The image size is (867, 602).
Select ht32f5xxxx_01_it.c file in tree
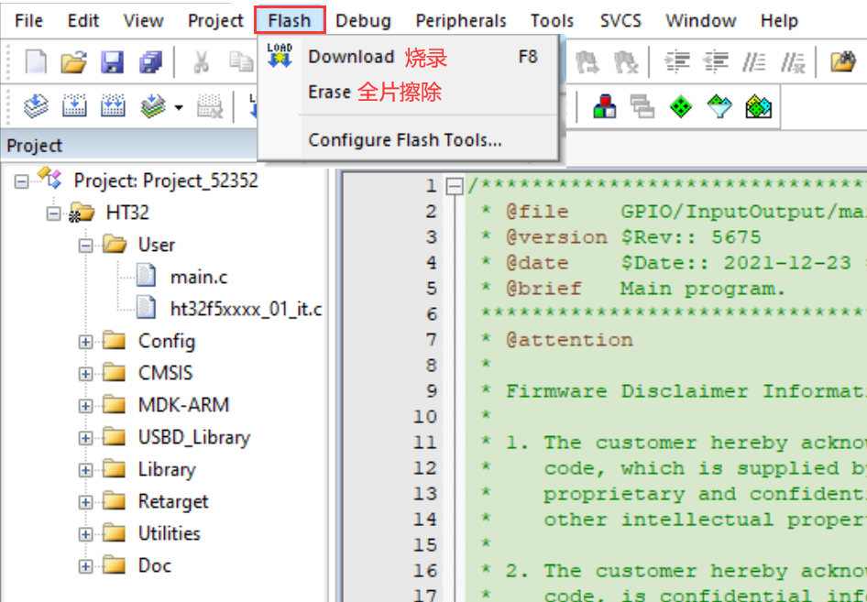246,309
